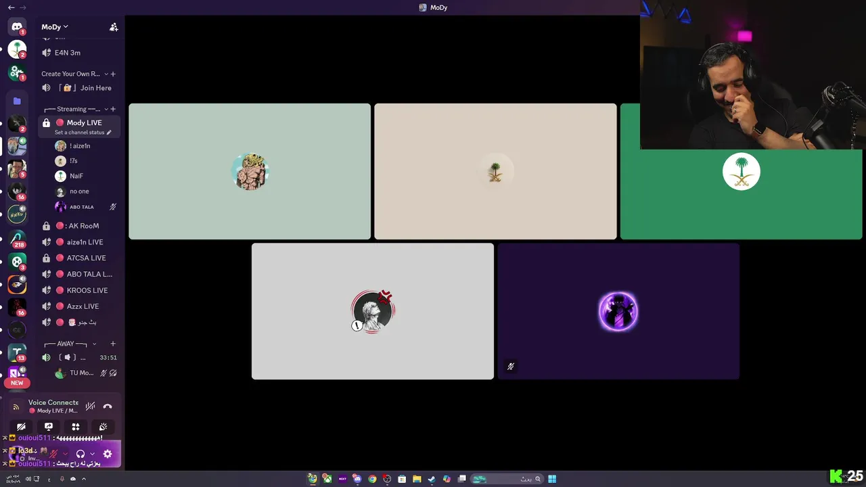Image resolution: width=866 pixels, height=487 pixels.
Task: Turn on camera in the voice panel
Action: 21,427
